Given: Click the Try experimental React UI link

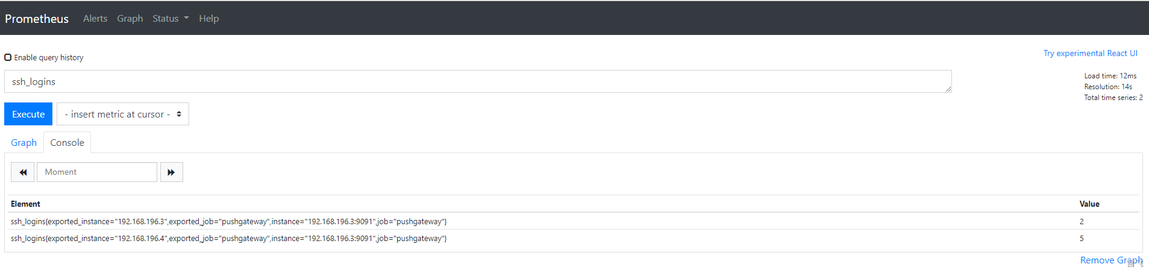Looking at the screenshot, I should coord(1091,53).
